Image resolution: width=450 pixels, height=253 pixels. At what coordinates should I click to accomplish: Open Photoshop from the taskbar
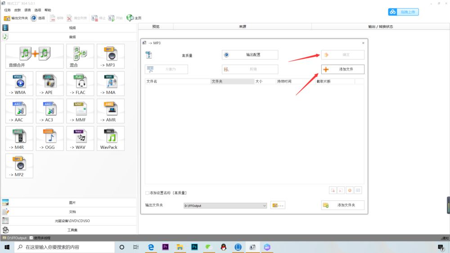[x=194, y=247]
